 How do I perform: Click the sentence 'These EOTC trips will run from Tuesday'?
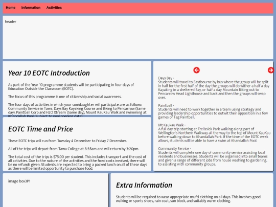[x=67, y=141]
